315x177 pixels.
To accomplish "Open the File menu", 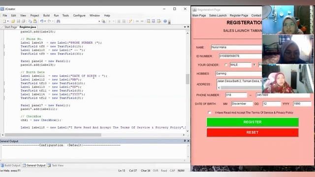I will click(x=5, y=15).
